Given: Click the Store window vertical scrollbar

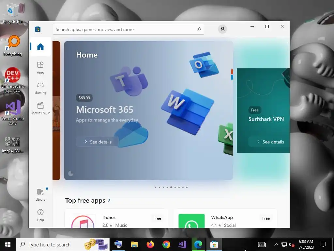Looking at the screenshot, I should pyautogui.click(x=288, y=56).
